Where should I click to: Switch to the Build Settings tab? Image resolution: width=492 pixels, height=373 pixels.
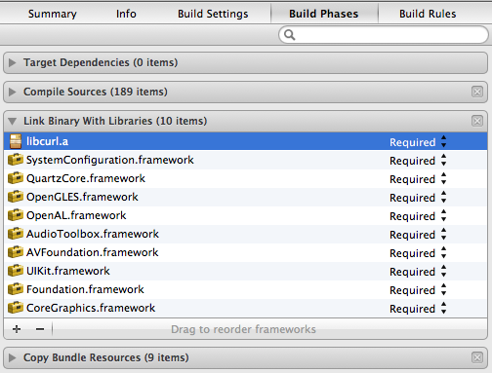tap(213, 14)
